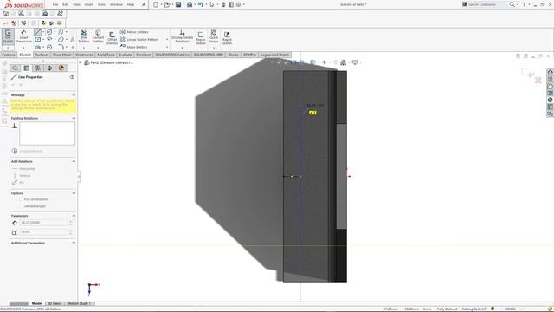Click Linear Sketch Pattern button

139,40
